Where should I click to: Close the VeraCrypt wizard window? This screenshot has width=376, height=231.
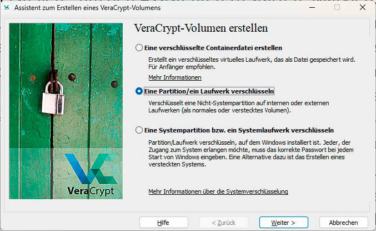coord(363,7)
